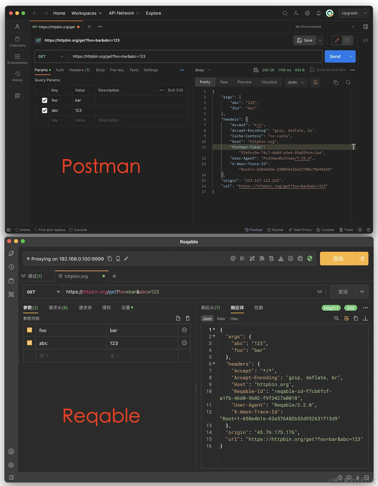Open a new Postman request tab

[x=89, y=27]
